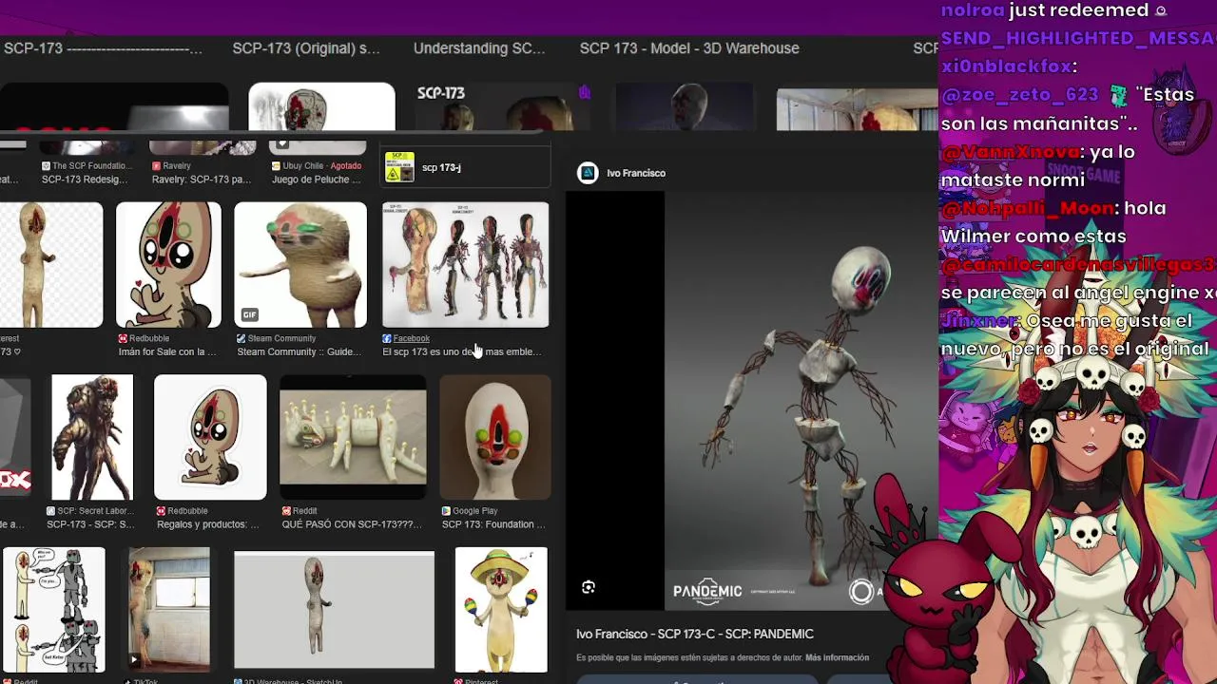
Task: Click the Google Lens icon on preview image
Action: click(x=589, y=587)
